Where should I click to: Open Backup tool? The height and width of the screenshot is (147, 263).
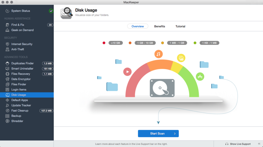(16, 116)
